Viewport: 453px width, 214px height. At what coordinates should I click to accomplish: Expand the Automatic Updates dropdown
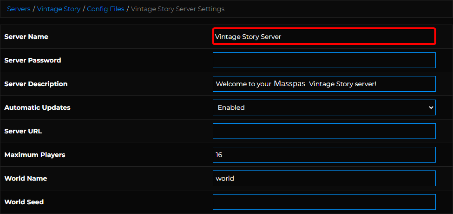pyautogui.click(x=324, y=107)
